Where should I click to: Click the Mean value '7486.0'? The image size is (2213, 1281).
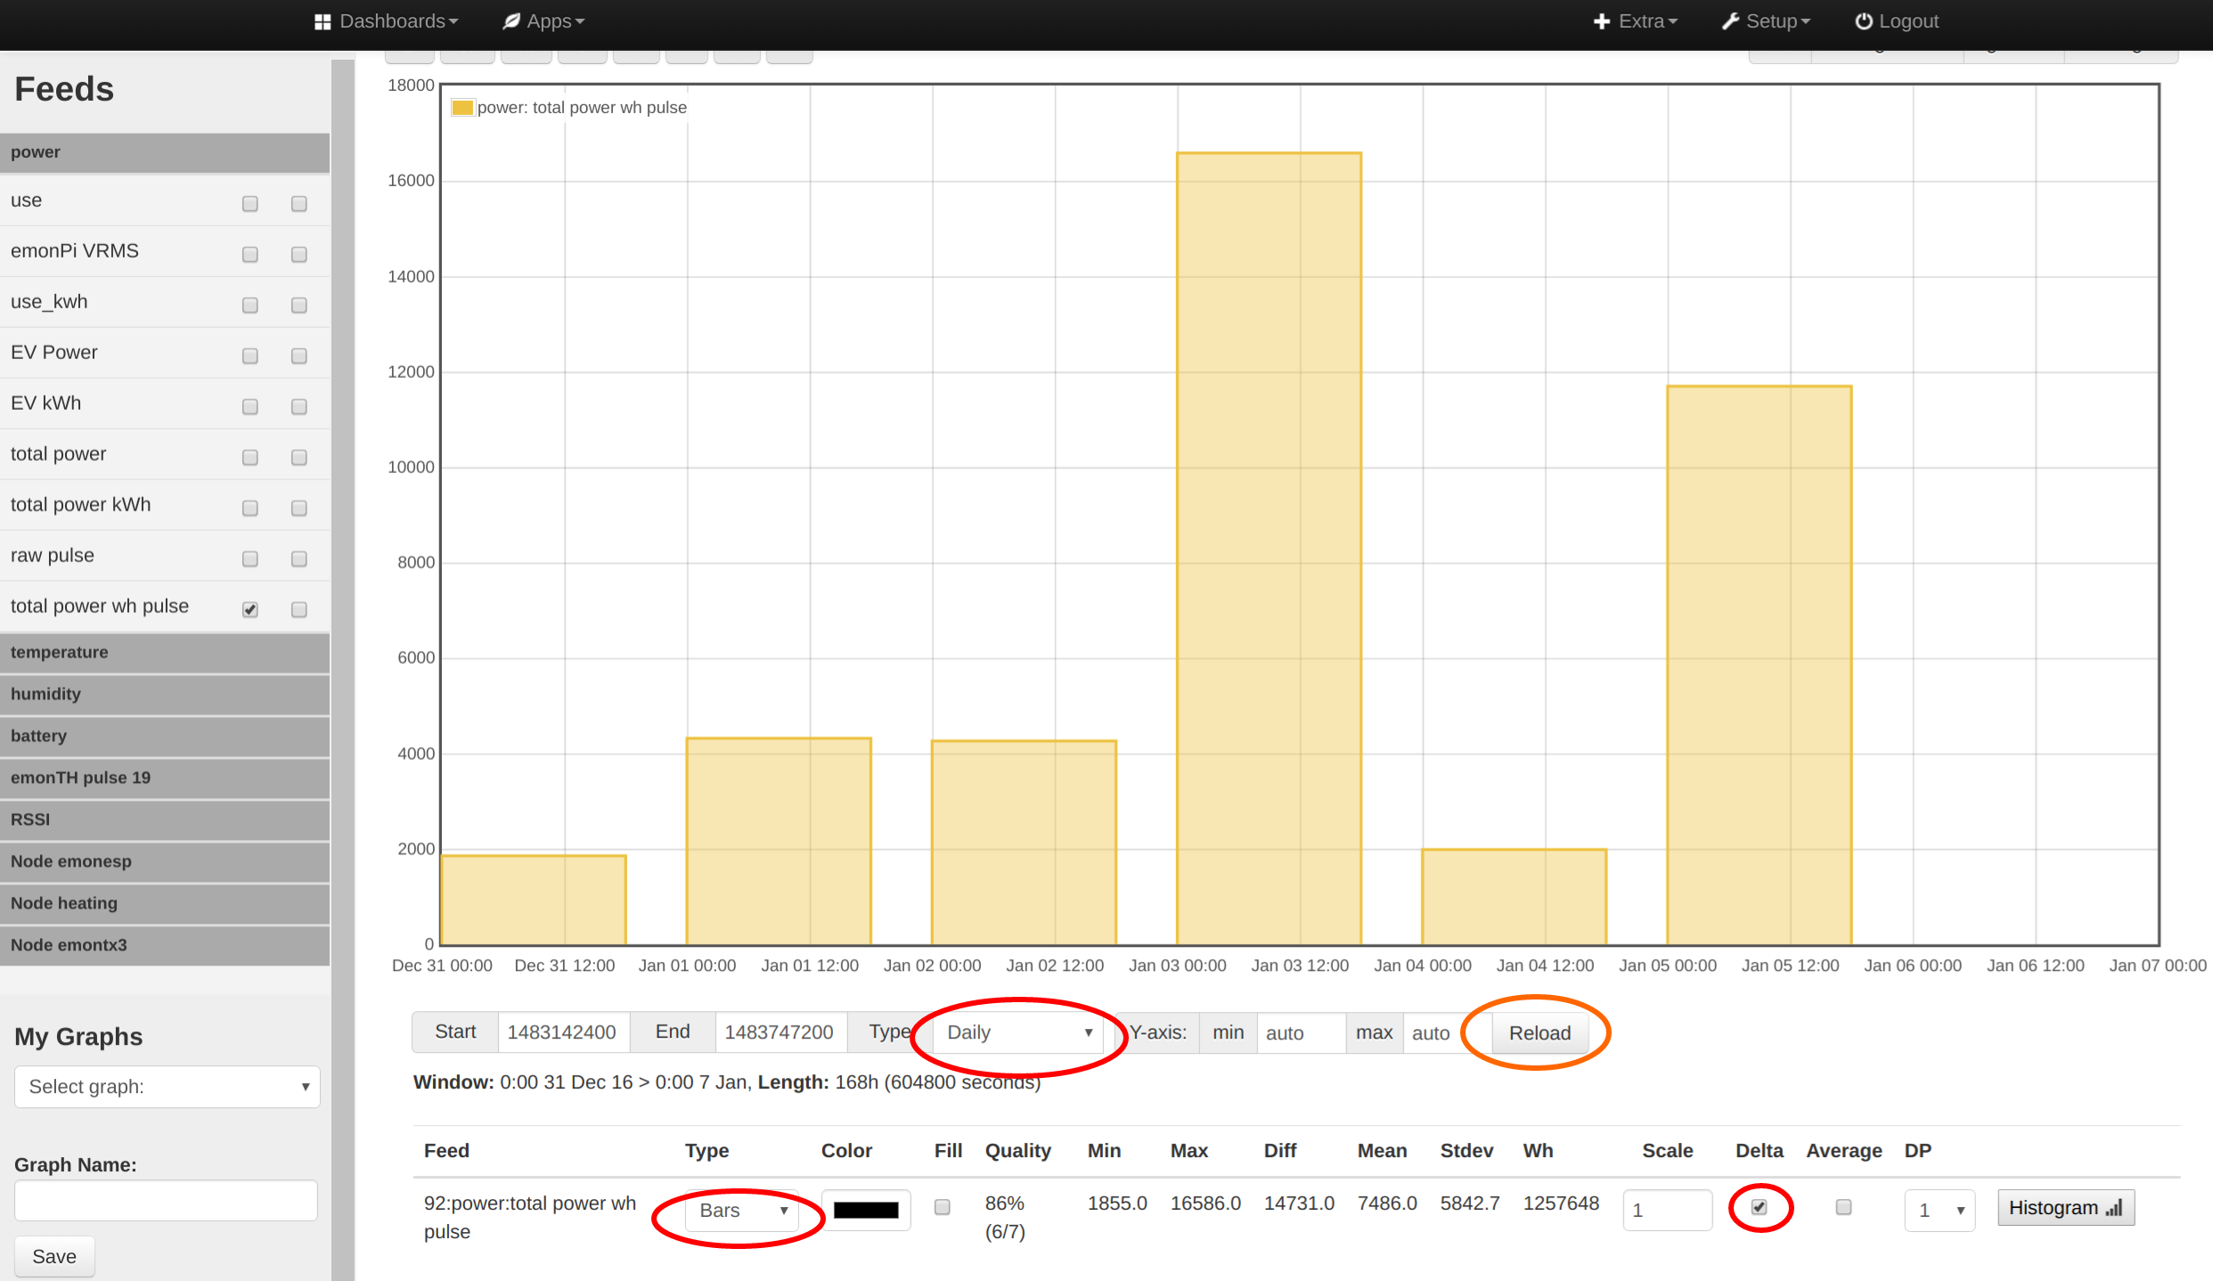1387,1203
